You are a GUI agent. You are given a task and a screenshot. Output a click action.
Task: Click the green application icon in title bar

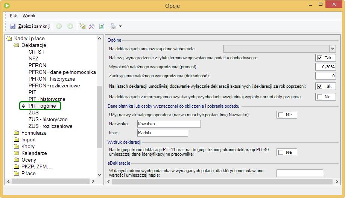7,6
